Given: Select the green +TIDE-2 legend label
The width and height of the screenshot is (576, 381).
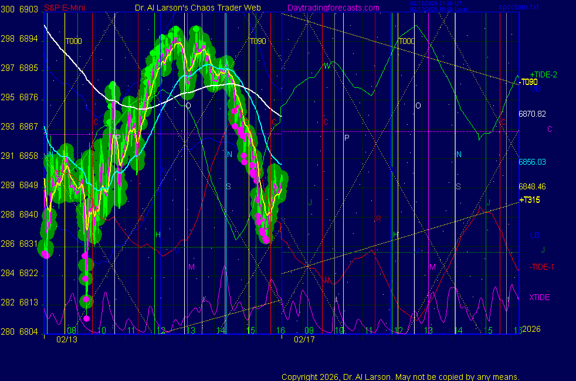Looking at the screenshot, I should pyautogui.click(x=543, y=74).
